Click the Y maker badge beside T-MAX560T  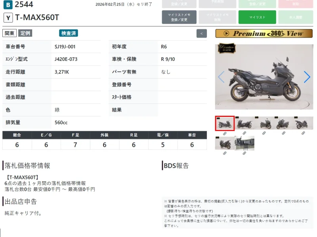(x=8, y=18)
